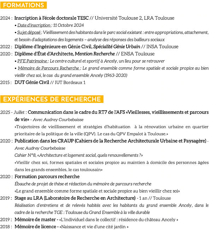The image size is (212, 230).
Task: Click the "Ébauche de projet de thèse" line
Action: 83,184
